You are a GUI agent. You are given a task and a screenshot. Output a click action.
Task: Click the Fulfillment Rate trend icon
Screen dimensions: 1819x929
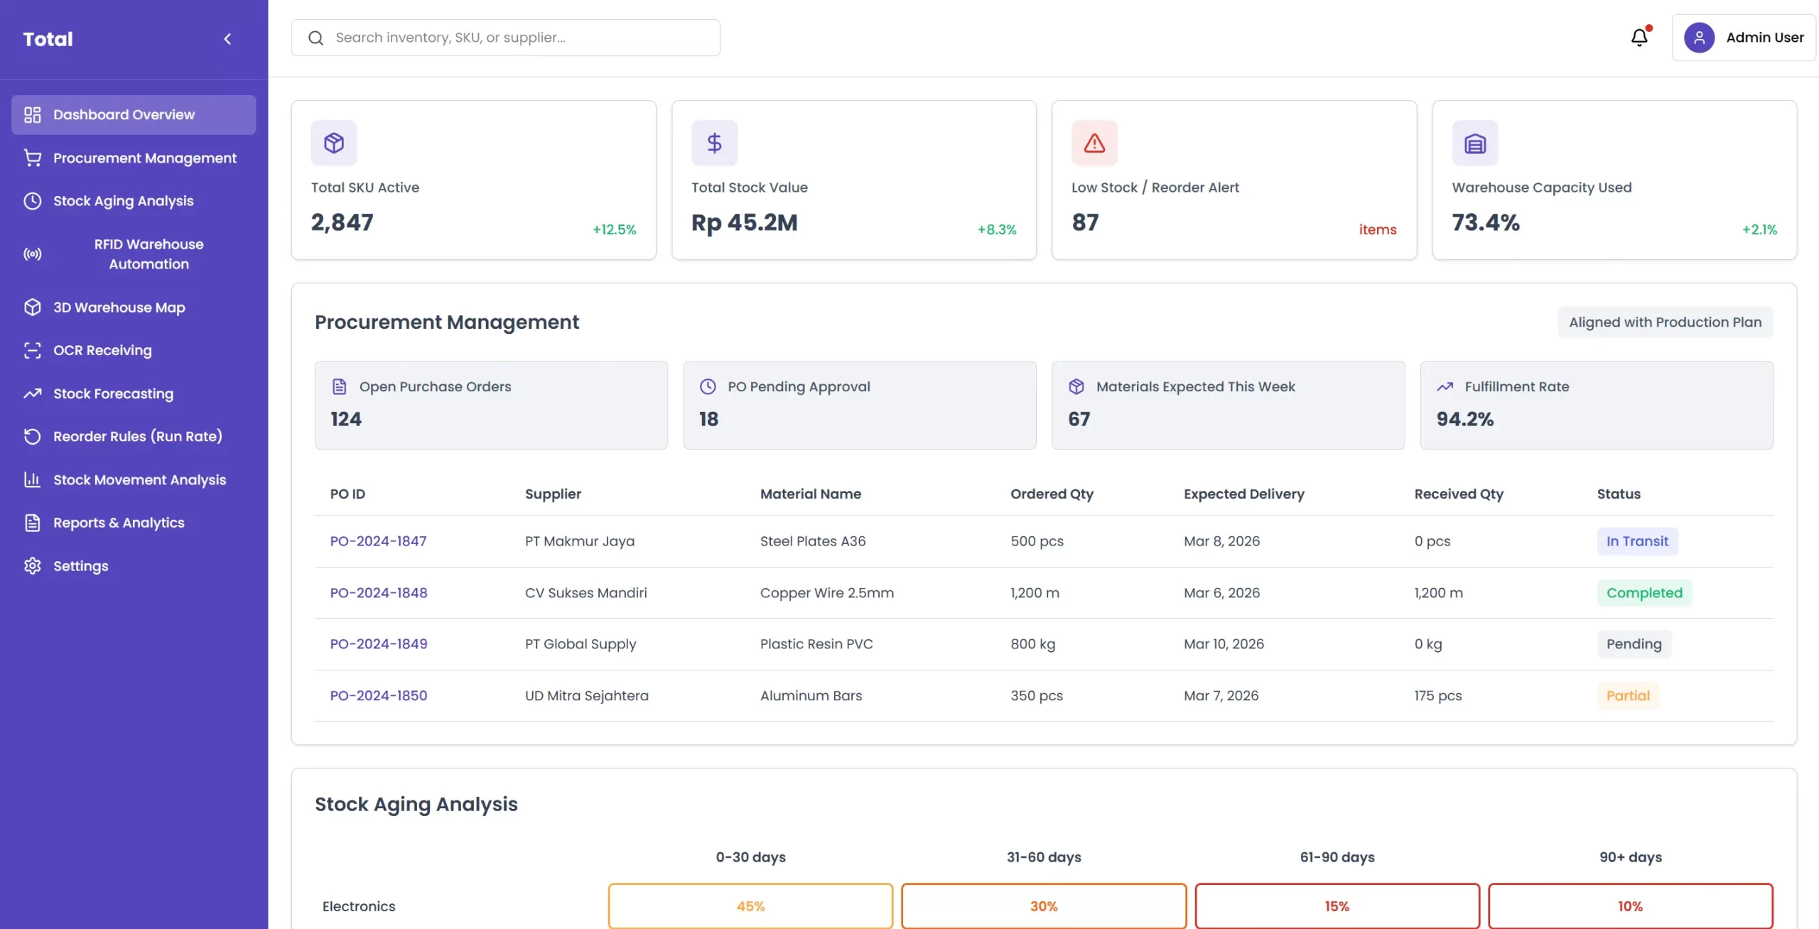(1445, 386)
